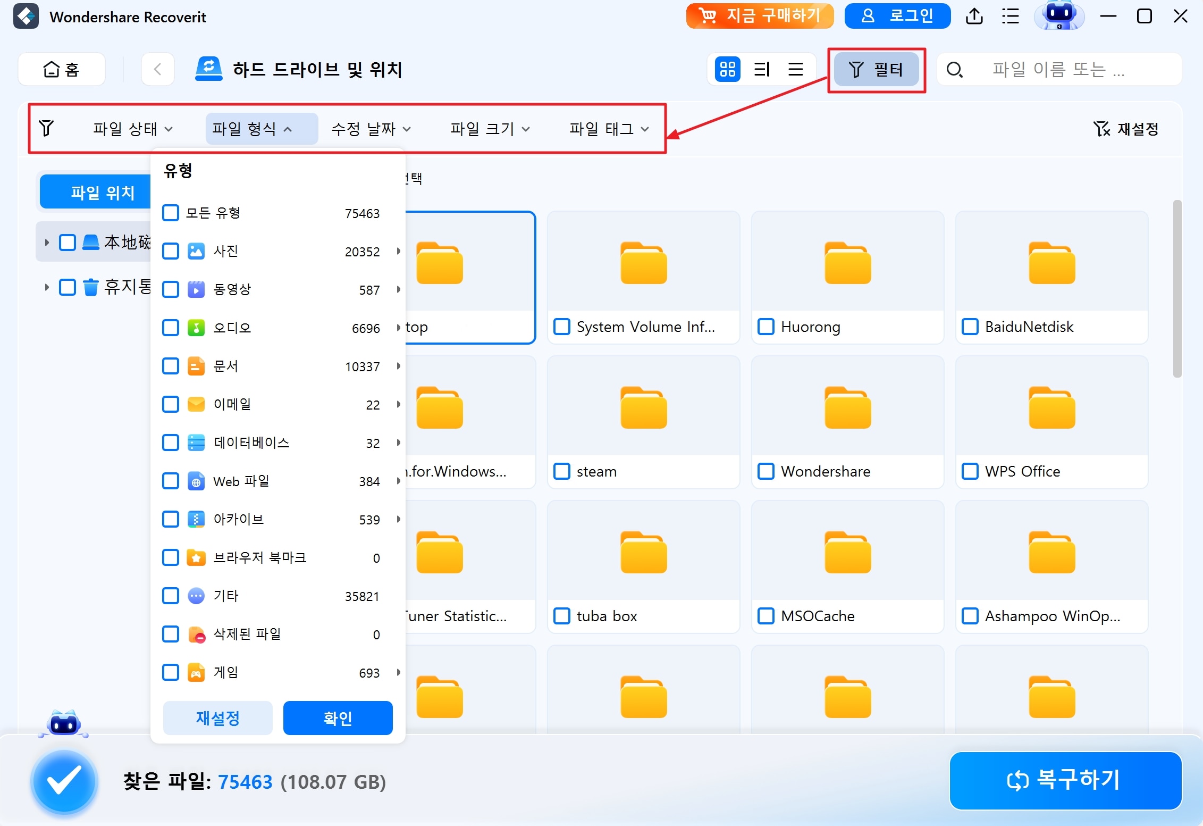Click the 홈 home button

point(62,70)
